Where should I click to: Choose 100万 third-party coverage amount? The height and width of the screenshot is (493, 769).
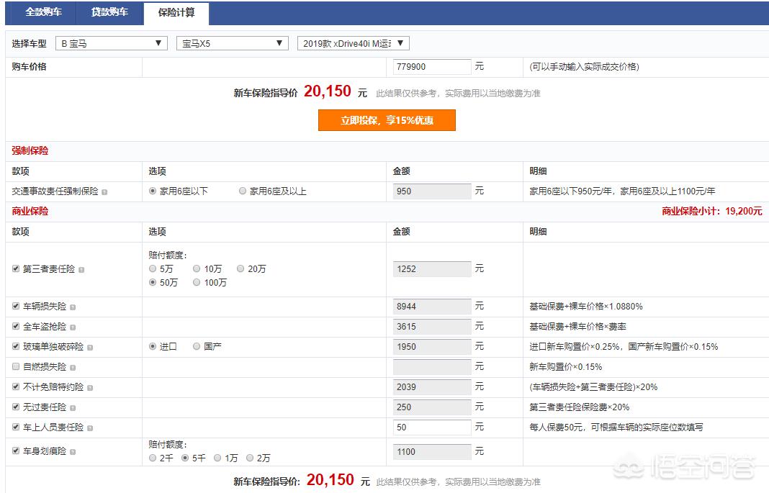(x=197, y=282)
